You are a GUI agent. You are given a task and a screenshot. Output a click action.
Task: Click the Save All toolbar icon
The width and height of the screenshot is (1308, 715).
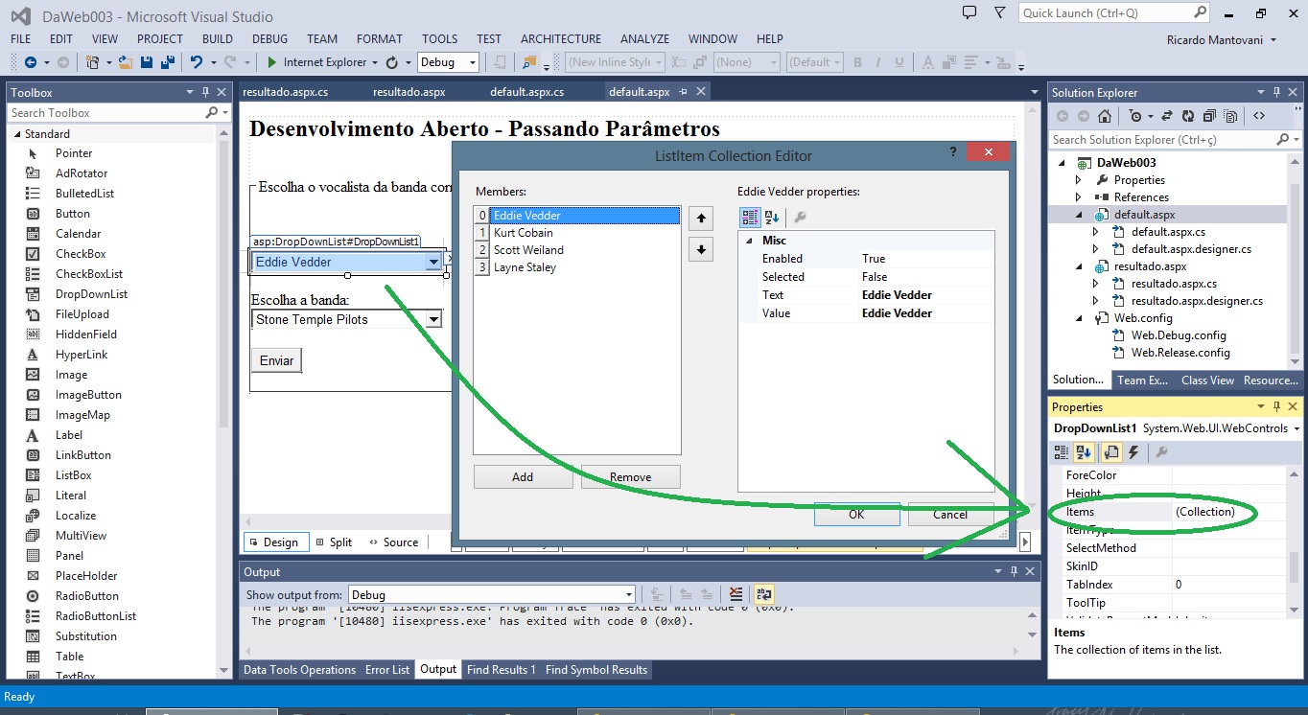(168, 62)
